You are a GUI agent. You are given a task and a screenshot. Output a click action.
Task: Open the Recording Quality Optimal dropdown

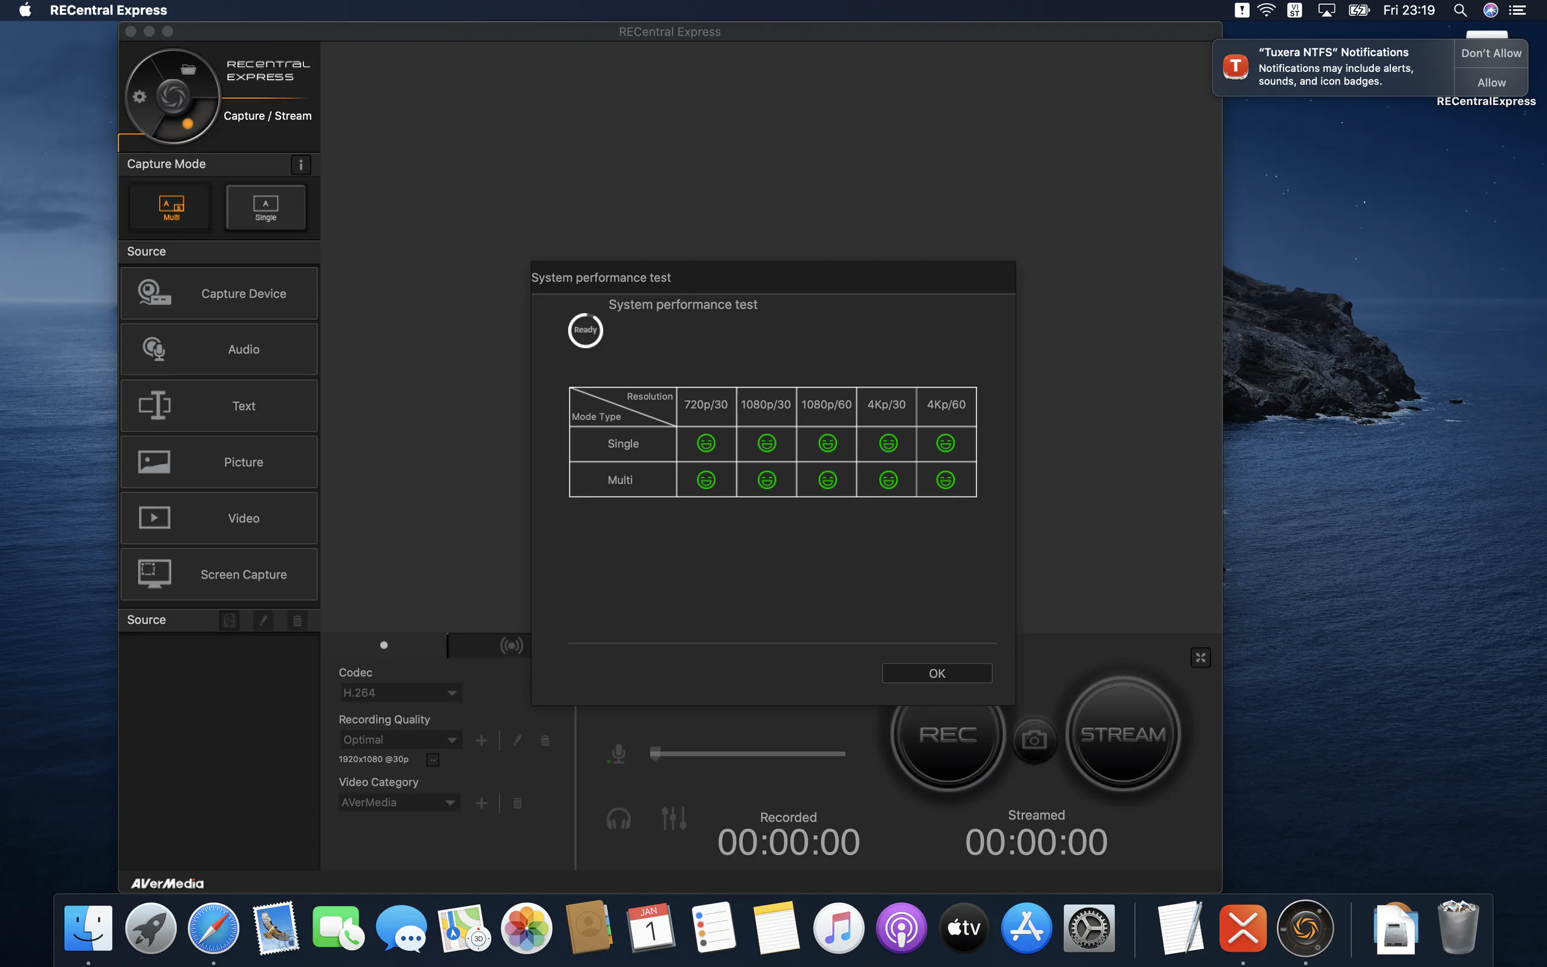[400, 740]
